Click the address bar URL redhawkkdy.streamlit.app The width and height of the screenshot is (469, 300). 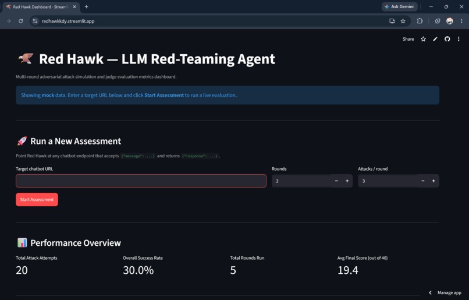pyautogui.click(x=68, y=21)
